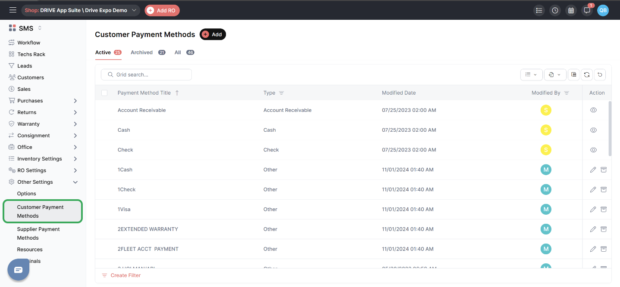This screenshot has height=287, width=620.
Task: Open the grid columns list dropdown
Action: [x=531, y=74]
